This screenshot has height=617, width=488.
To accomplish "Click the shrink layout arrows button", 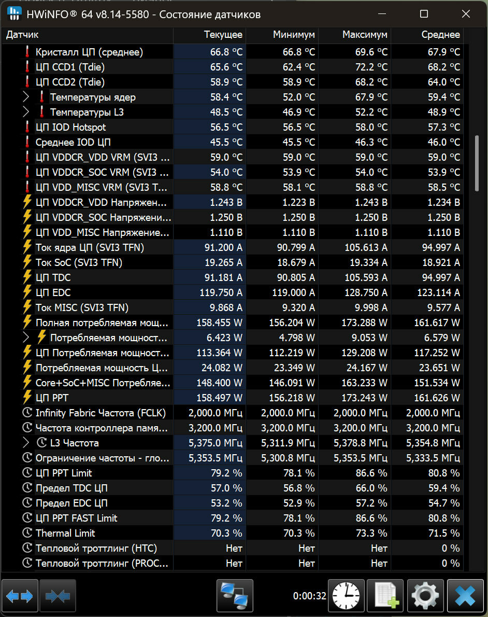I will point(58,596).
